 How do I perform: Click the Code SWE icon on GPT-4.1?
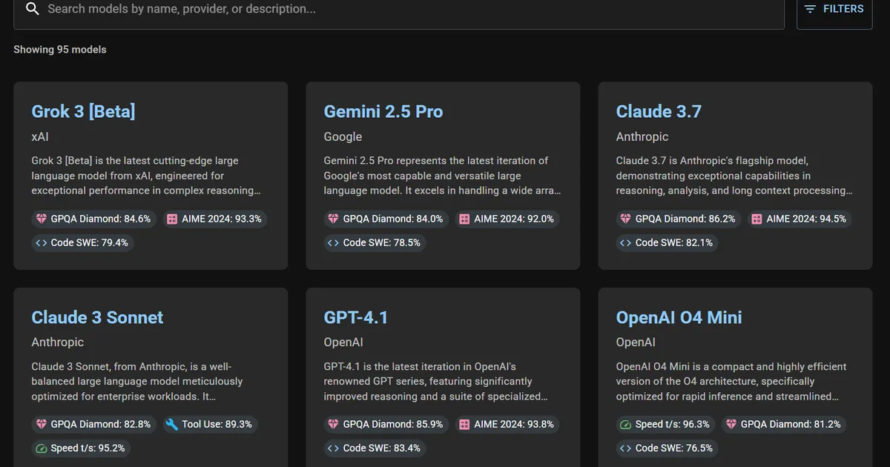point(334,448)
